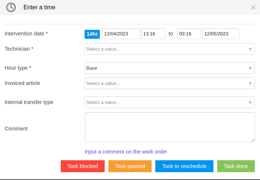The image size is (260, 180).
Task: Open the Hour type dropdown showing Base
Action: pos(169,68)
